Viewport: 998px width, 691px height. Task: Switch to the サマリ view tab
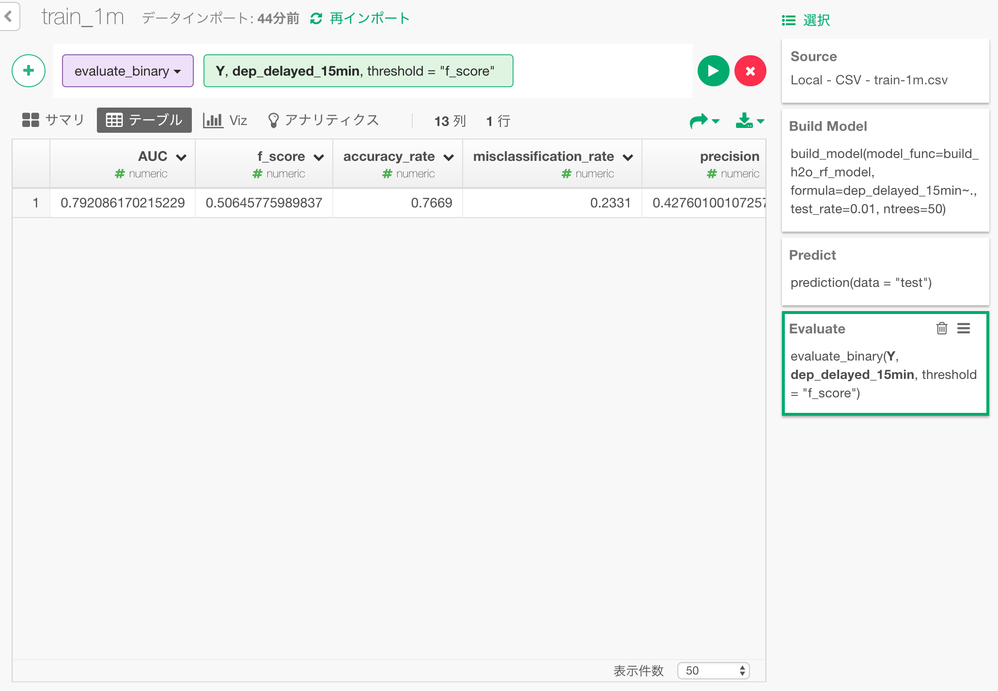tap(53, 120)
